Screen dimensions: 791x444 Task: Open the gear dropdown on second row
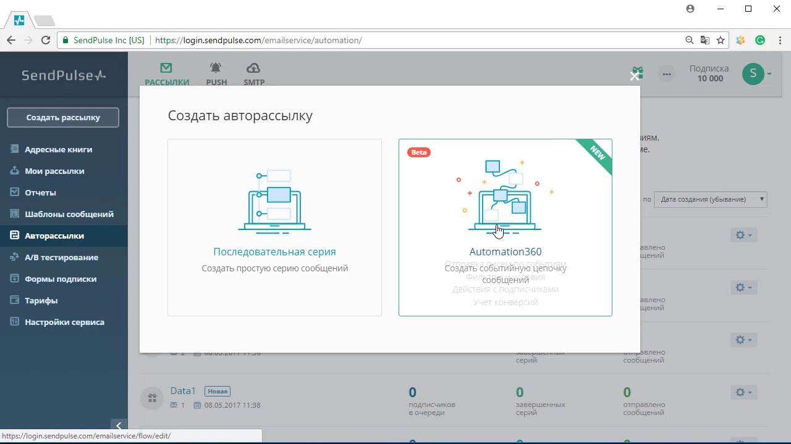(743, 287)
